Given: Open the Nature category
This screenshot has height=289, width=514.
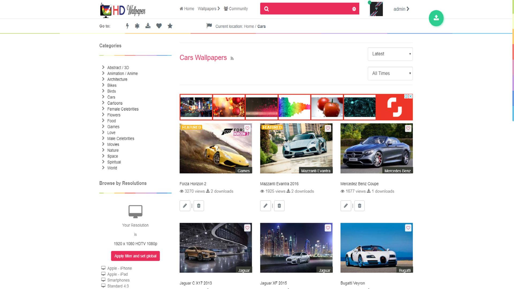Looking at the screenshot, I should (x=113, y=150).
